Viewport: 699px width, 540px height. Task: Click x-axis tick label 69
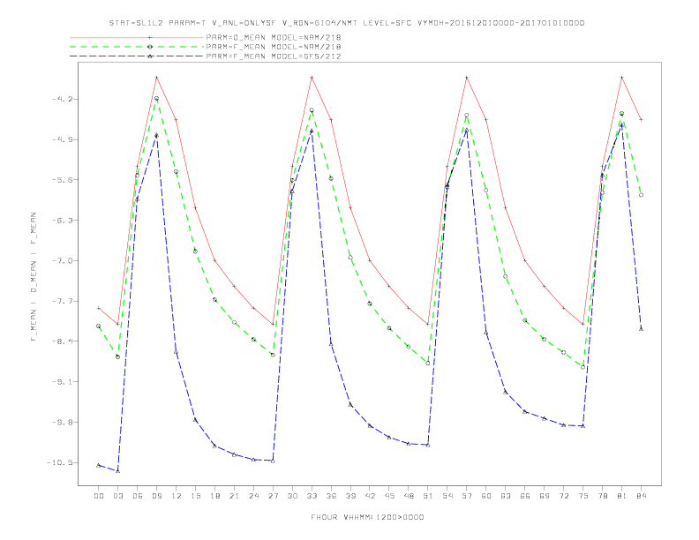pos(545,496)
